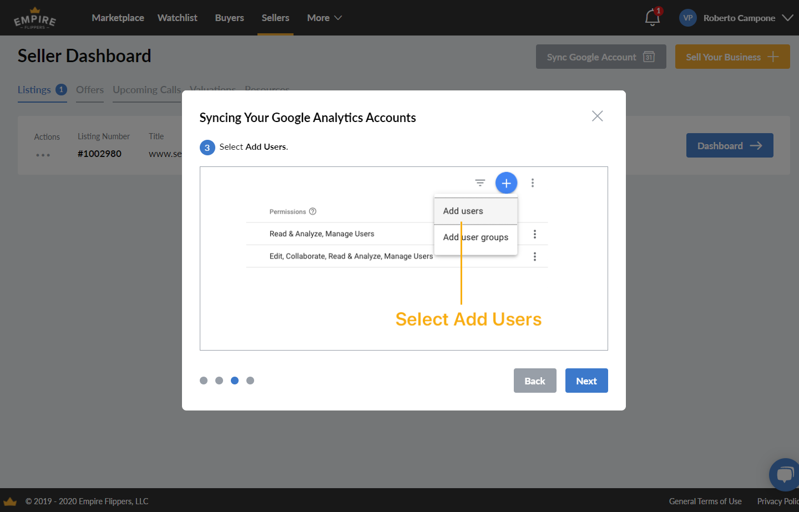Click the VP user avatar
The width and height of the screenshot is (799, 512).
(688, 18)
